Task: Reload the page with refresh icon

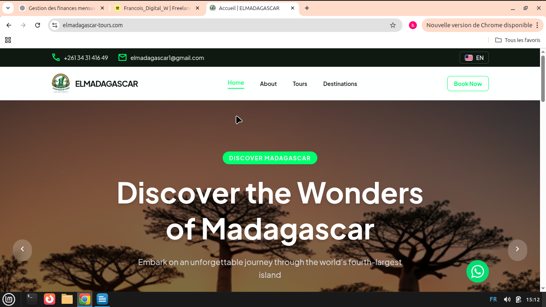Action: [38, 25]
